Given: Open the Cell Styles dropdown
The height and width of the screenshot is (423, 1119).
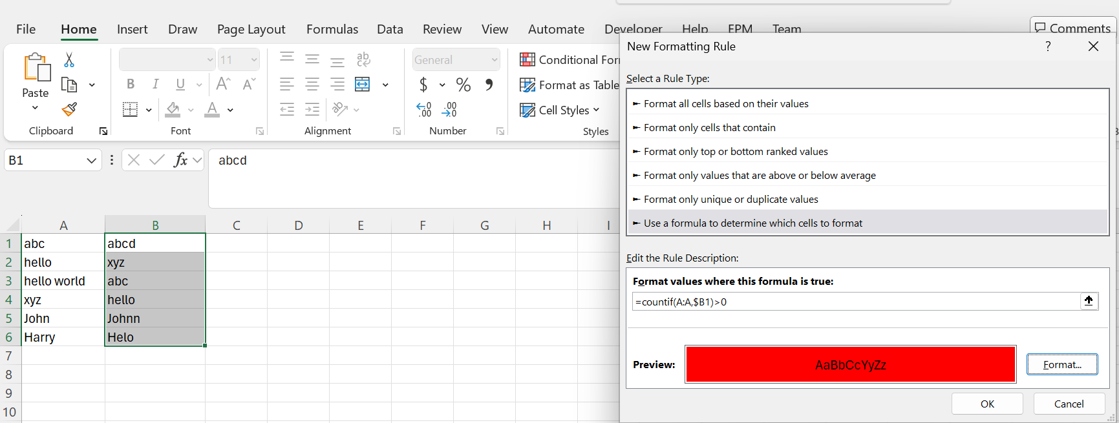Looking at the screenshot, I should 560,110.
